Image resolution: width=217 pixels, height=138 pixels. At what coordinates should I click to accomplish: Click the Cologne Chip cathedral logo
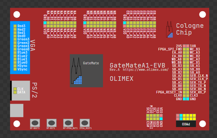point(169,29)
